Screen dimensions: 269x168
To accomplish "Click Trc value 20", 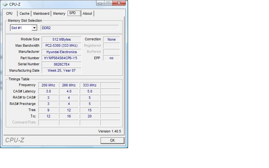I will coord(90,116).
